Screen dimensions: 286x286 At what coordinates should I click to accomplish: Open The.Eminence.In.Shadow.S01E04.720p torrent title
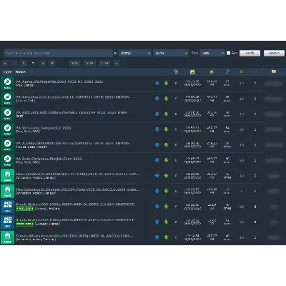pyautogui.click(x=77, y=189)
